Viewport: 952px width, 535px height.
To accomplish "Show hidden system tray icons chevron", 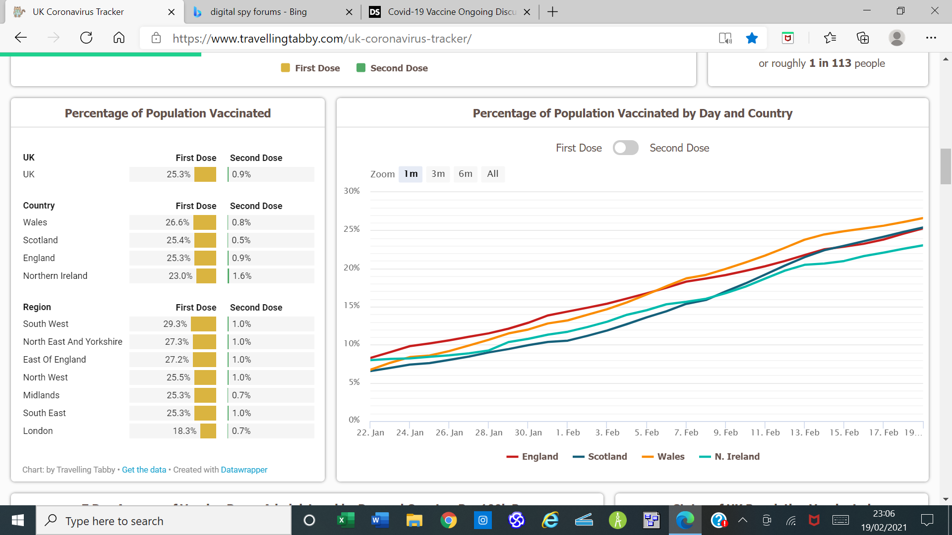I will pyautogui.click(x=742, y=520).
